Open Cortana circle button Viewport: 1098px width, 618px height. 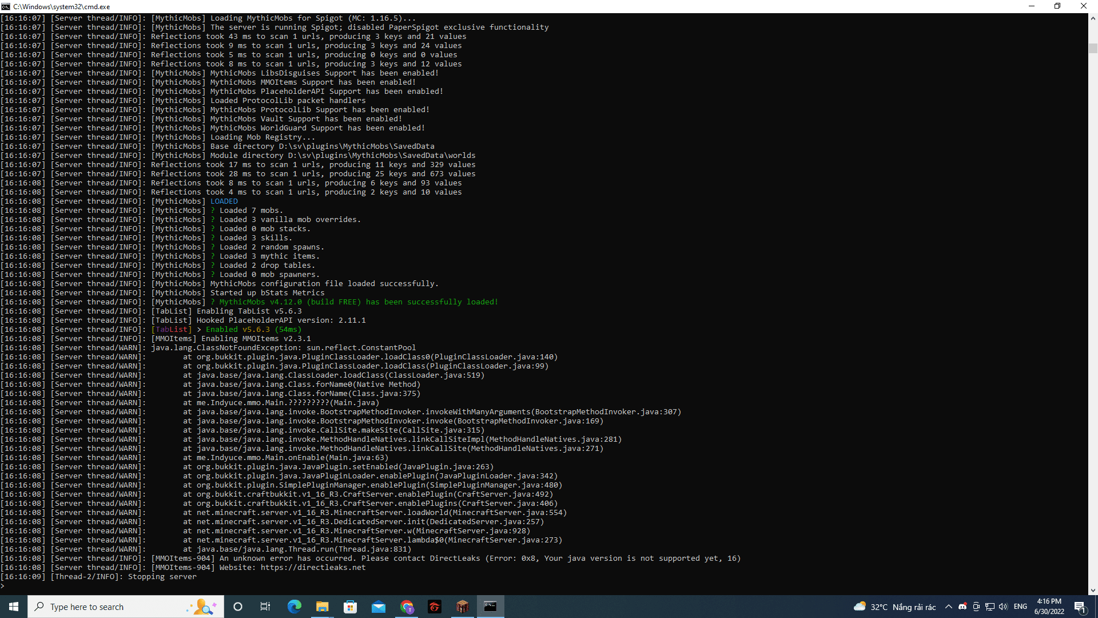[x=238, y=607]
